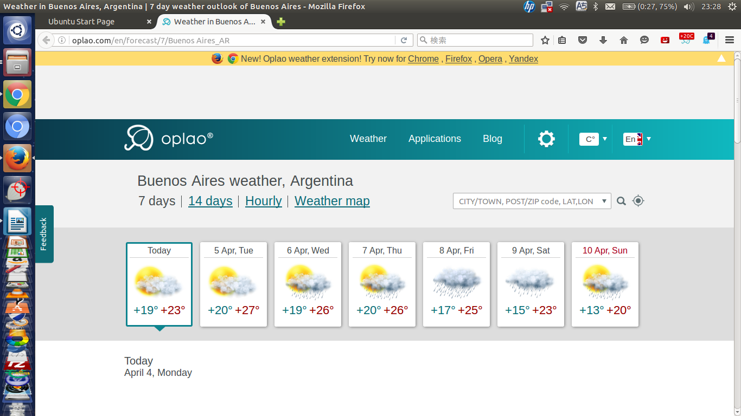741x416 pixels.
Task: Open the volume indicator
Action: pyautogui.click(x=689, y=6)
